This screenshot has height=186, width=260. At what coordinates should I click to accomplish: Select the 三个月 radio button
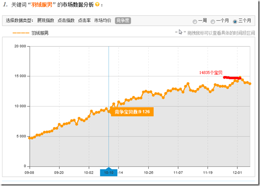tap(235, 21)
